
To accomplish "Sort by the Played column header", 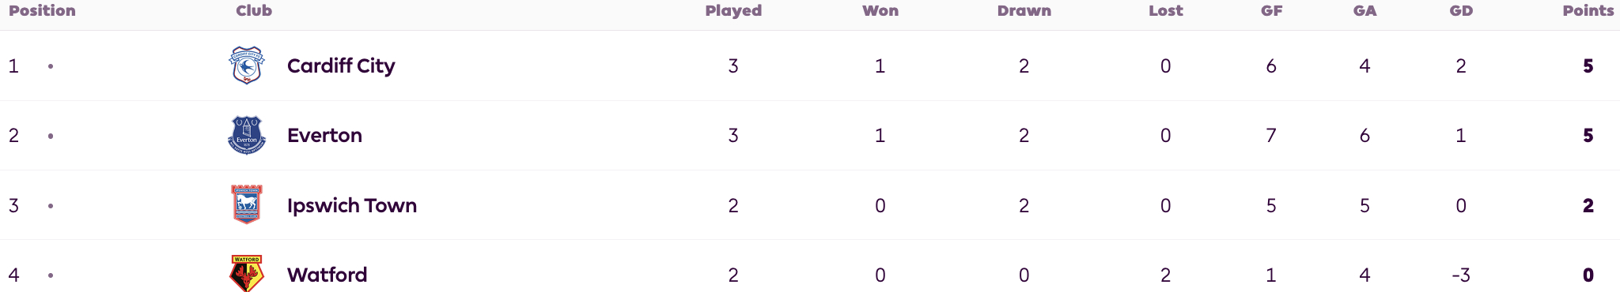I will [733, 10].
